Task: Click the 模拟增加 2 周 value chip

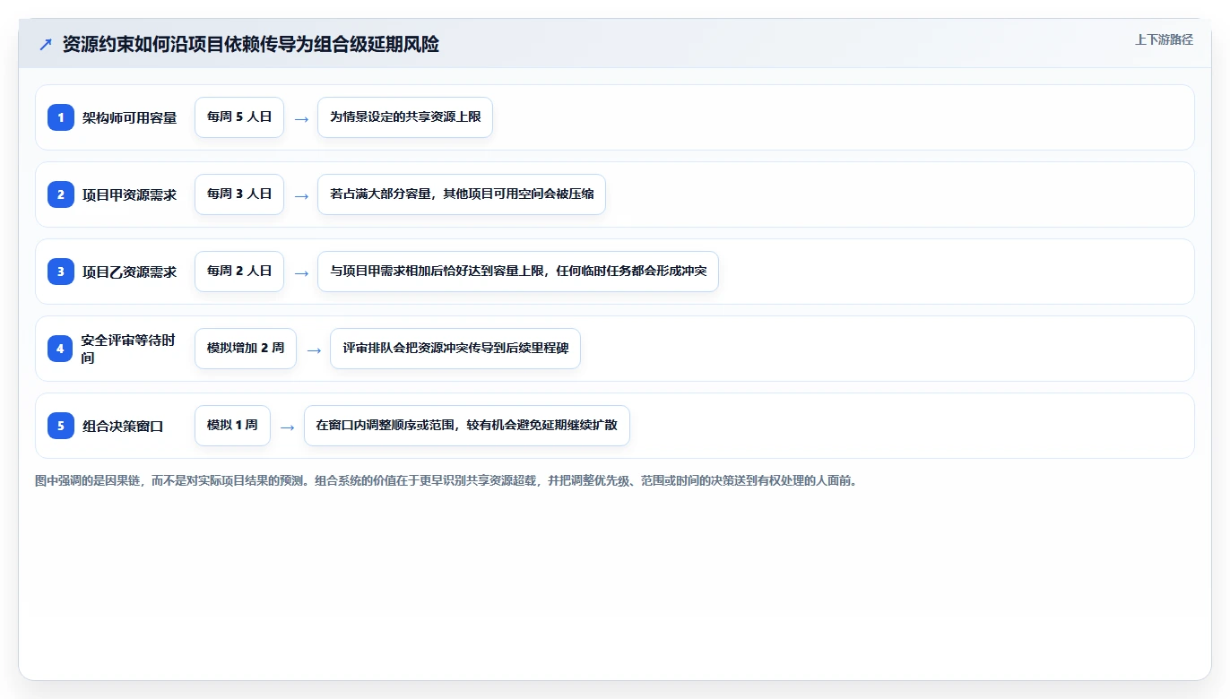Action: coord(246,349)
